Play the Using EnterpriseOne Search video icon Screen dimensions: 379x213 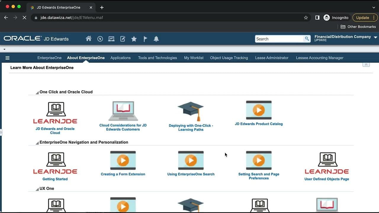coord(191,160)
